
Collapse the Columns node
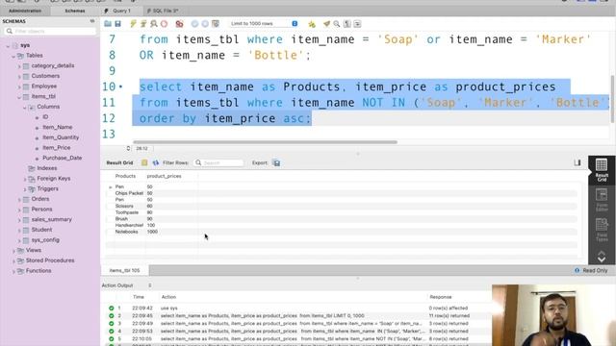pyautogui.click(x=25, y=107)
